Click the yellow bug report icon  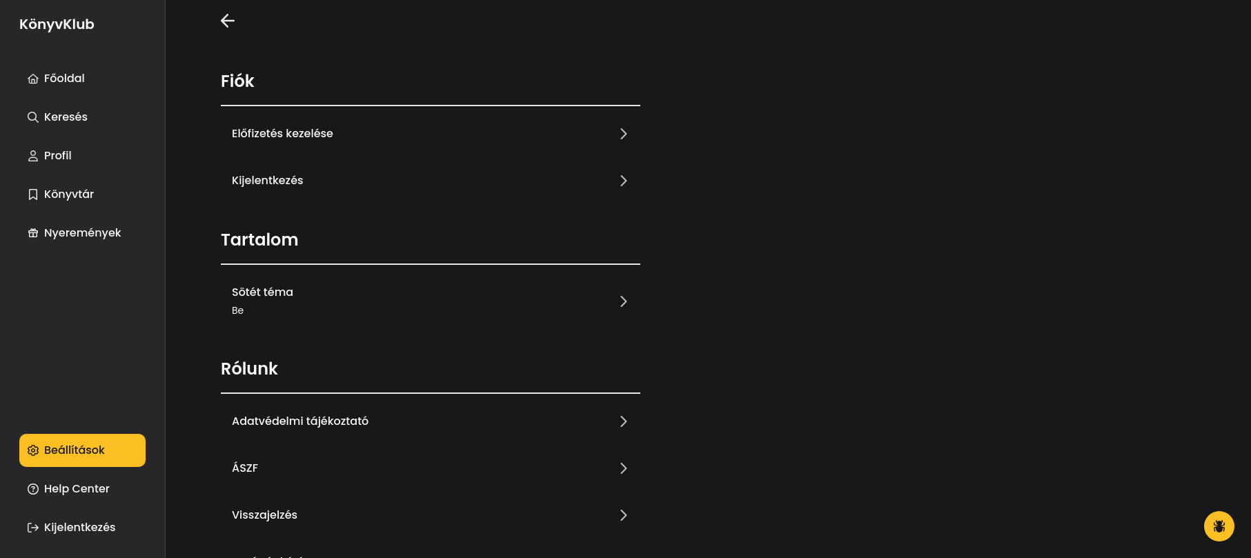click(x=1219, y=526)
